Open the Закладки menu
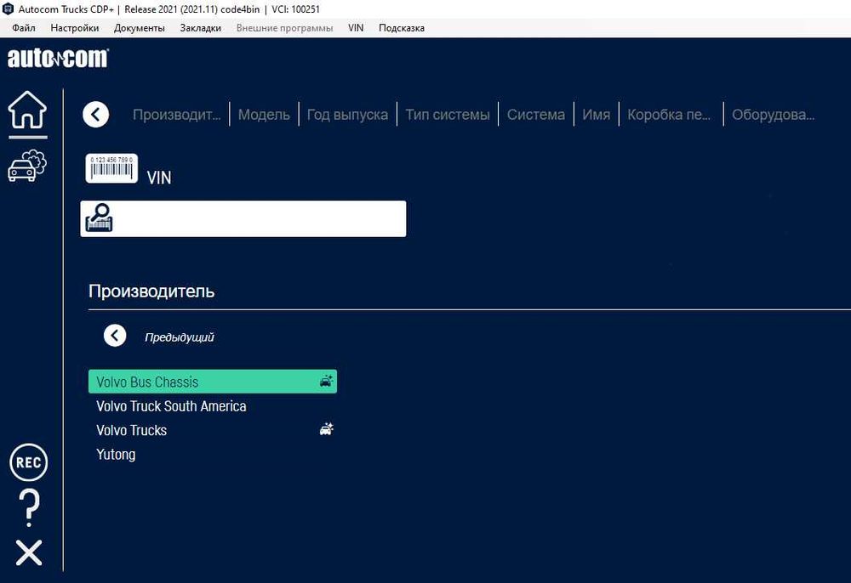 [201, 28]
